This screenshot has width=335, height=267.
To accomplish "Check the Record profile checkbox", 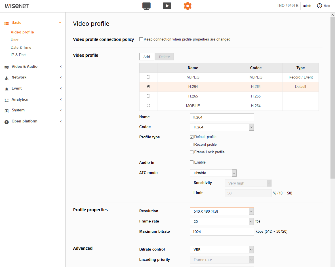I will click(x=192, y=145).
